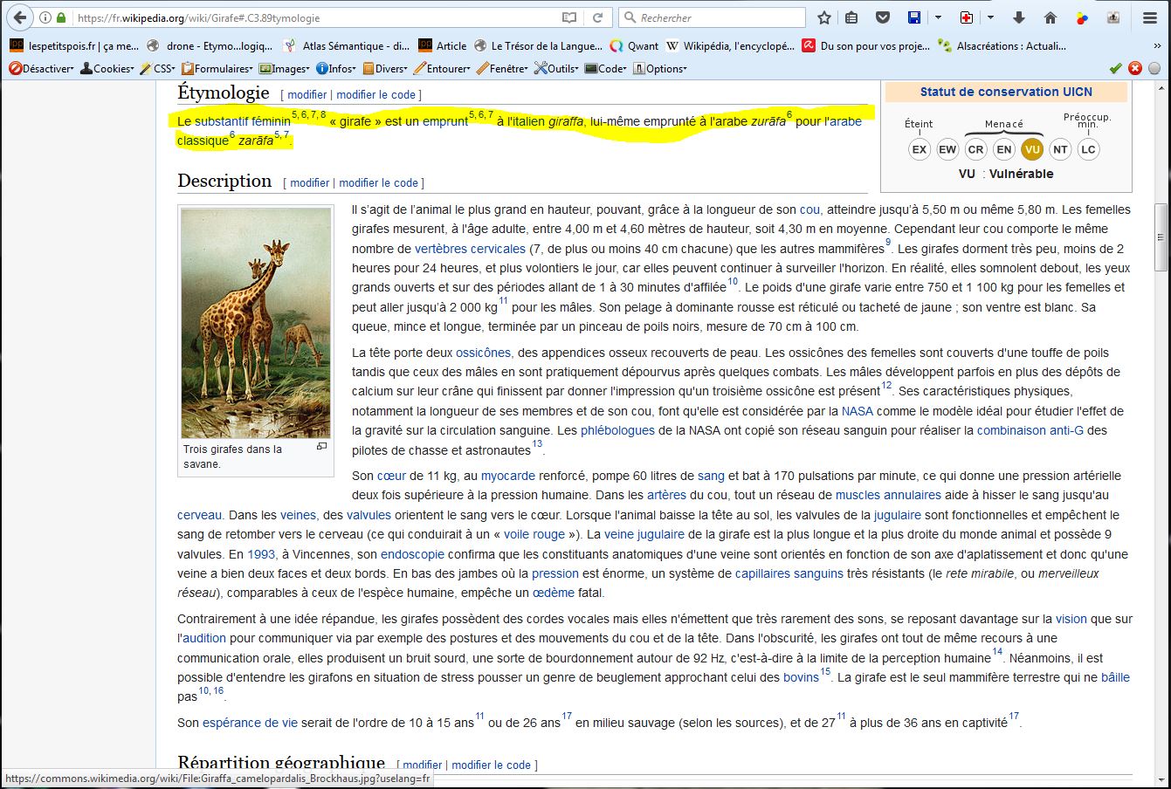Follow the 'vertèbres cervicales' link
This screenshot has width=1171, height=789.
tap(470, 249)
